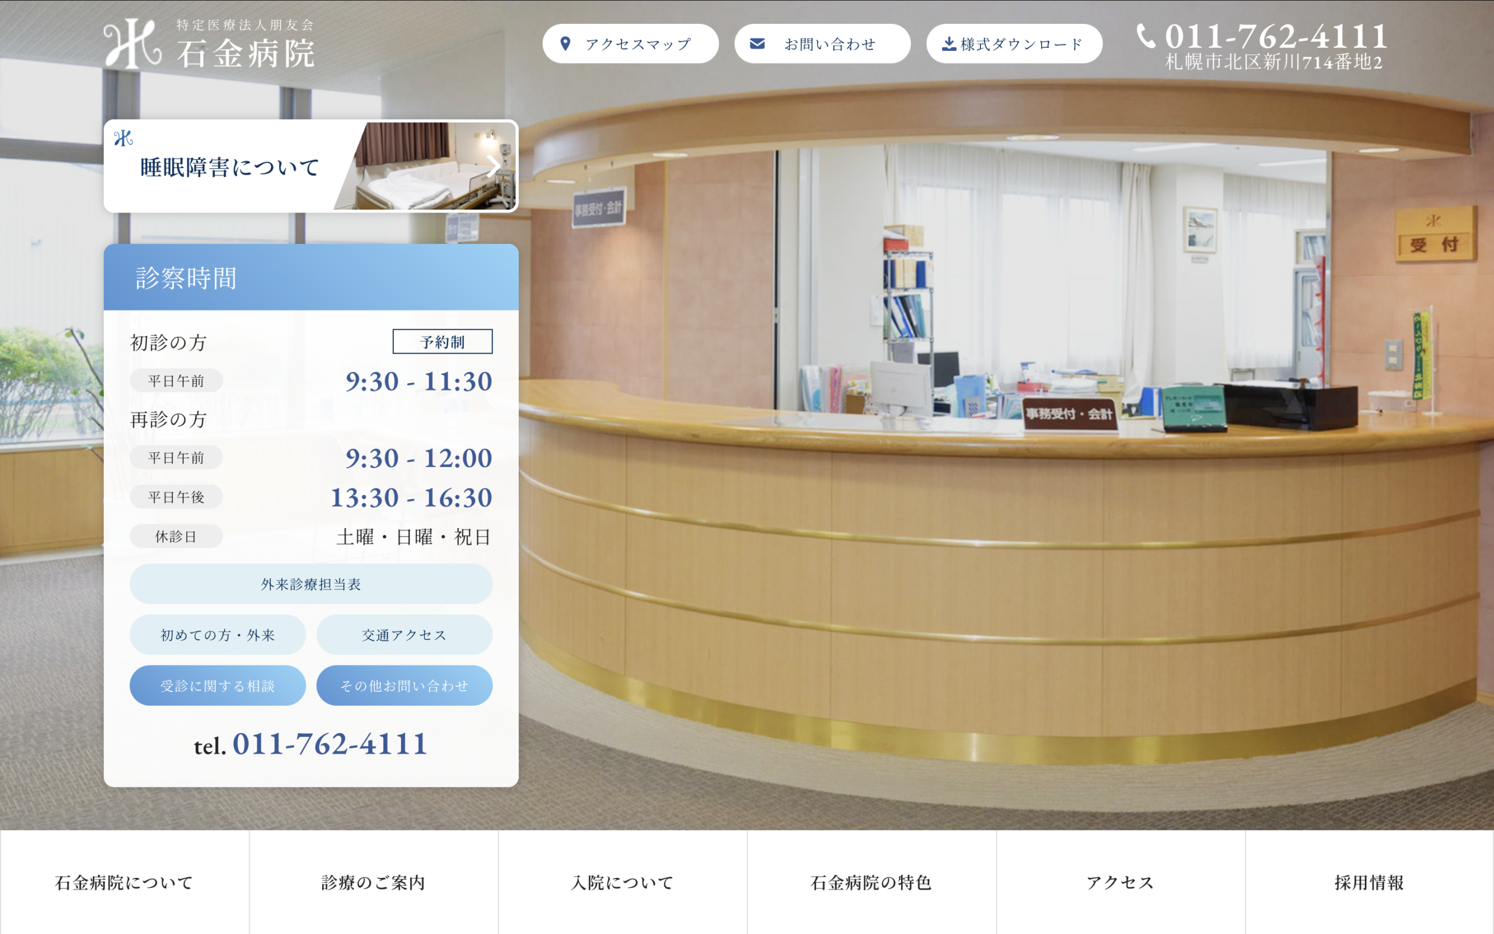The height and width of the screenshot is (934, 1494).
Task: Open 採用情報 in bottom navigation
Action: [x=1369, y=882]
